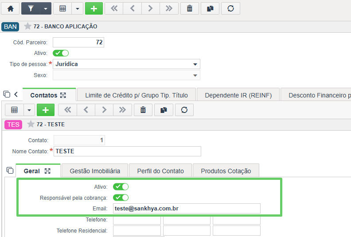Open the filter funnel in main toolbar
The image size is (351, 237).
[31, 8]
